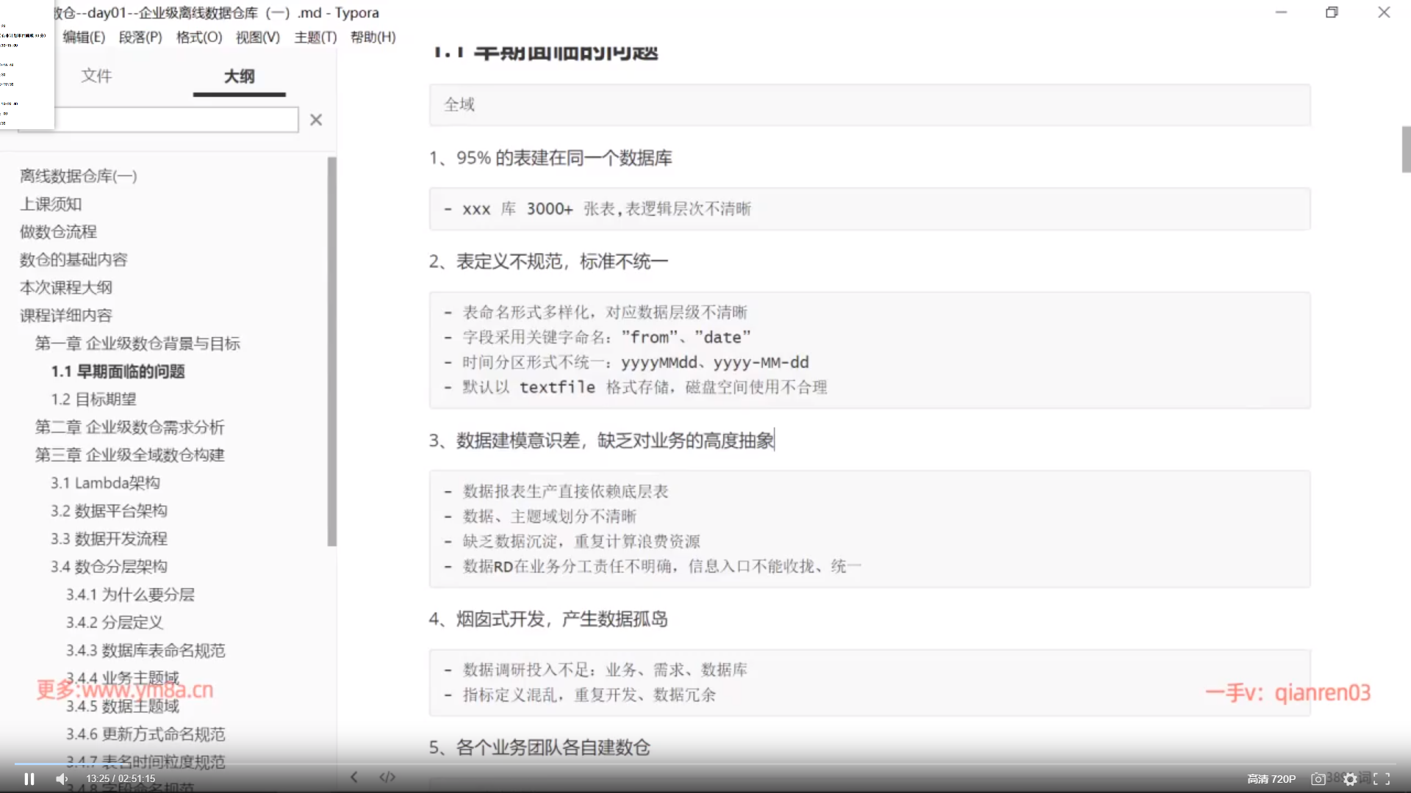Open the 帮助(H) menu
The width and height of the screenshot is (1411, 793).
pyautogui.click(x=373, y=37)
